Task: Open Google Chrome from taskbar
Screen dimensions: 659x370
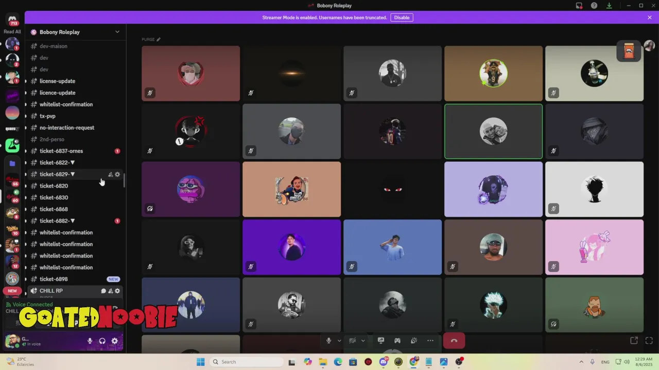Action: pyautogui.click(x=413, y=362)
